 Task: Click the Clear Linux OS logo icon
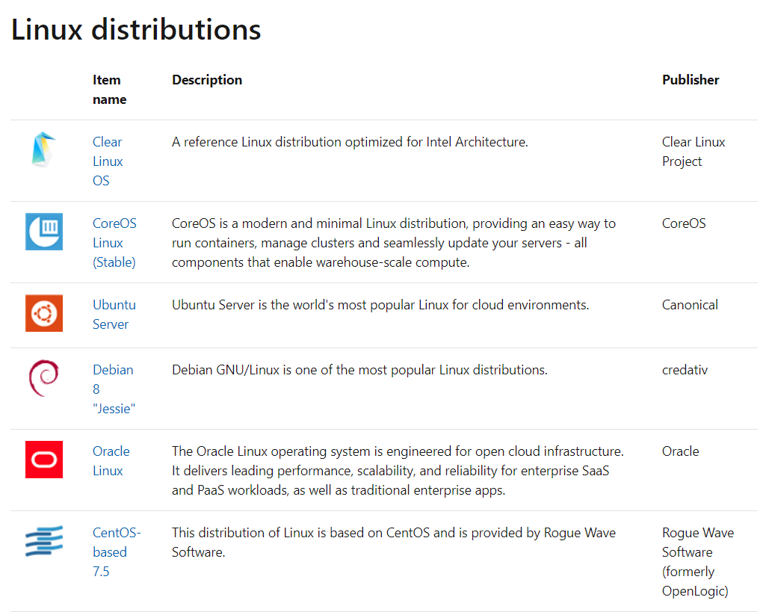[x=43, y=149]
